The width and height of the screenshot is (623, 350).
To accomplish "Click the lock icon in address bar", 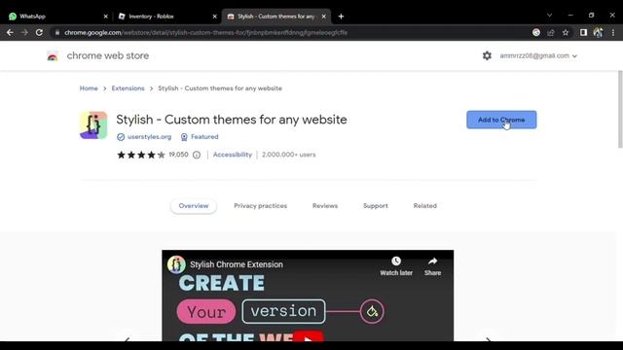I will [x=57, y=32].
